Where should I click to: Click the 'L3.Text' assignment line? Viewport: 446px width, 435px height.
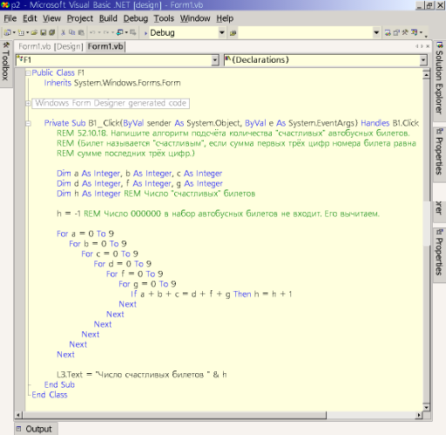(x=142, y=375)
